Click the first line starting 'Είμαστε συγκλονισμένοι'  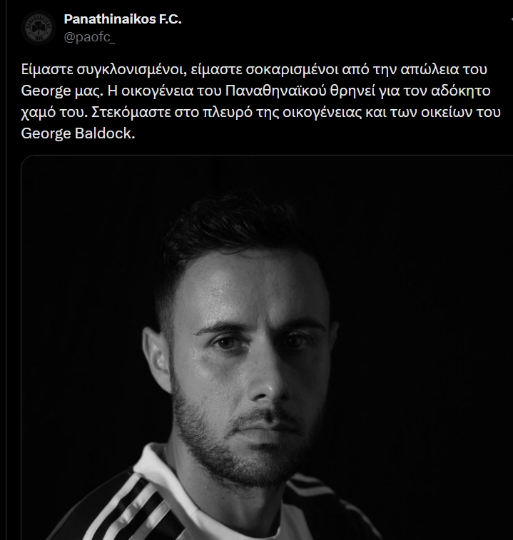point(254,70)
